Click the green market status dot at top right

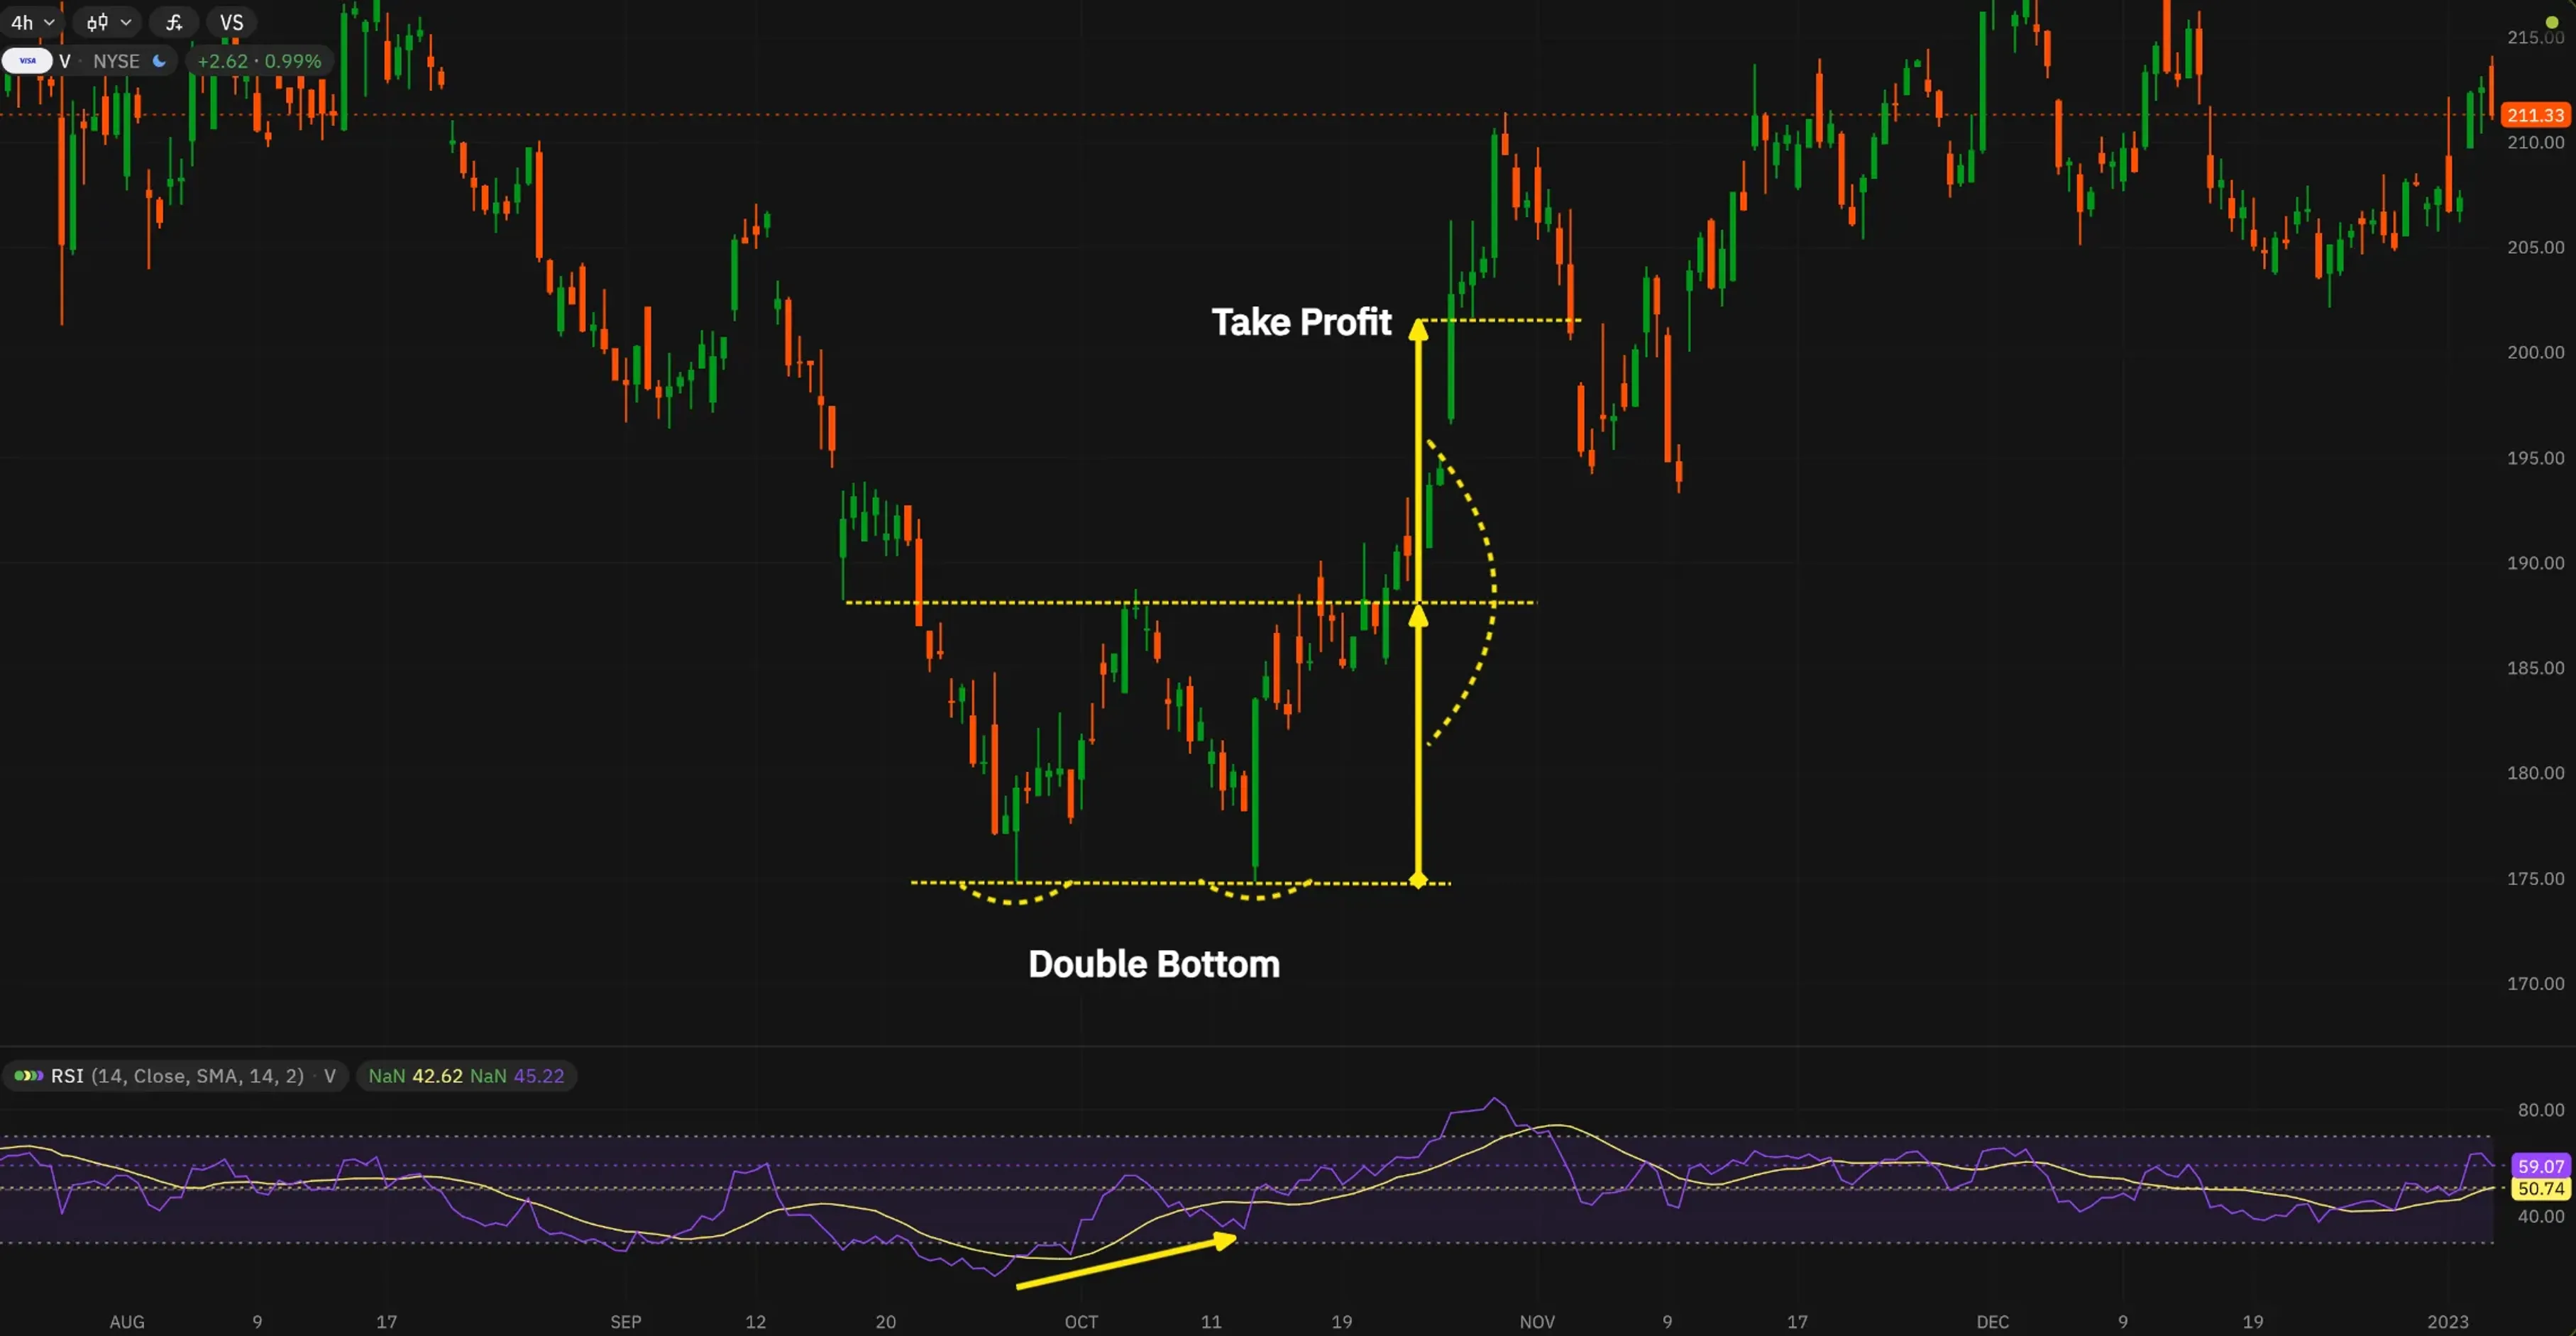coord(2552,22)
